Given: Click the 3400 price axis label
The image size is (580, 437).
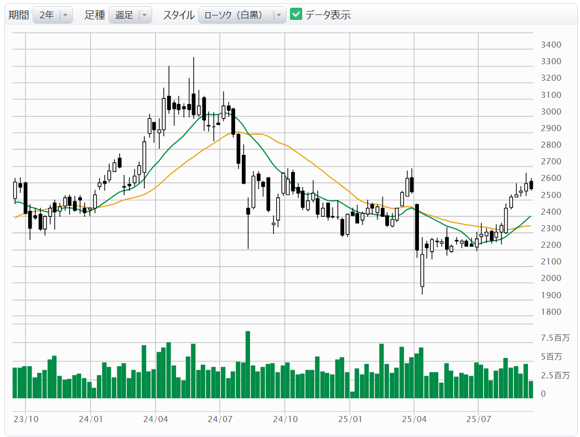Looking at the screenshot, I should point(551,45).
